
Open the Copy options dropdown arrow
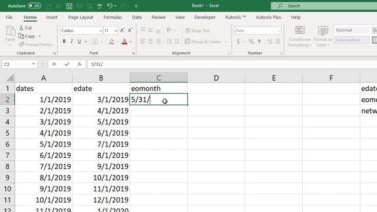pos(39,37)
